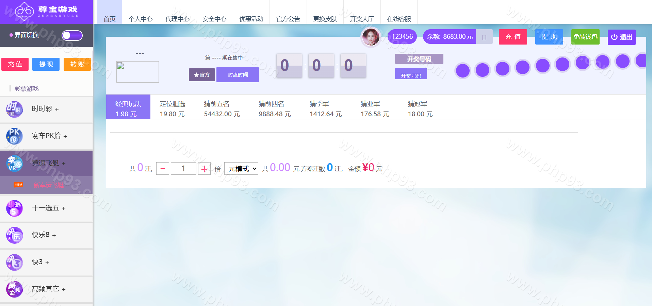Decrease the multiplier with minus button
Screen dimensions: 652x306
(163, 169)
